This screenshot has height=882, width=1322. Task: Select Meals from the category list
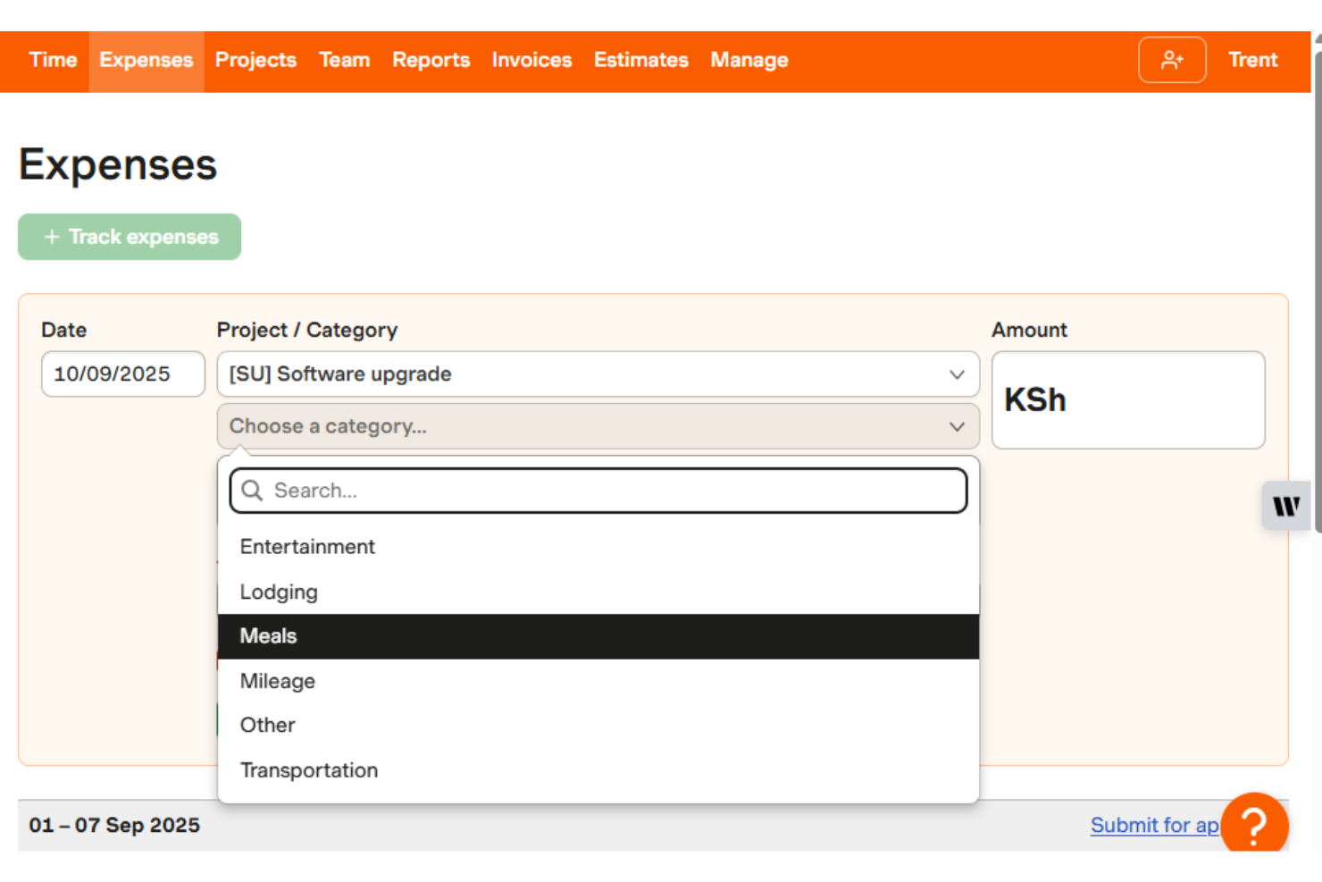[268, 635]
